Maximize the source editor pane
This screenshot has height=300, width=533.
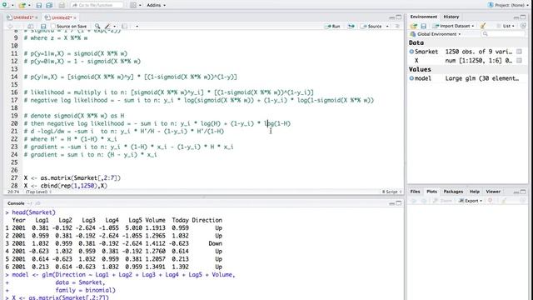(x=399, y=17)
